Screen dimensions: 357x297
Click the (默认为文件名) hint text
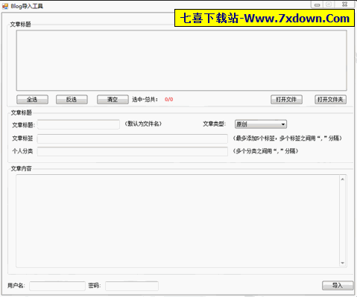(x=143, y=124)
